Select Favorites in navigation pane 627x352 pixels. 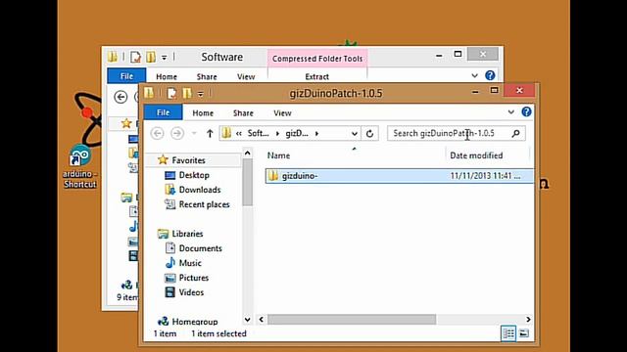188,160
